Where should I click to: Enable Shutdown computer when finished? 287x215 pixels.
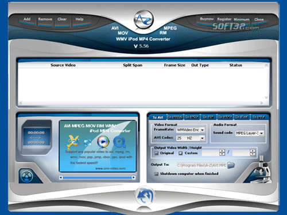(157, 174)
